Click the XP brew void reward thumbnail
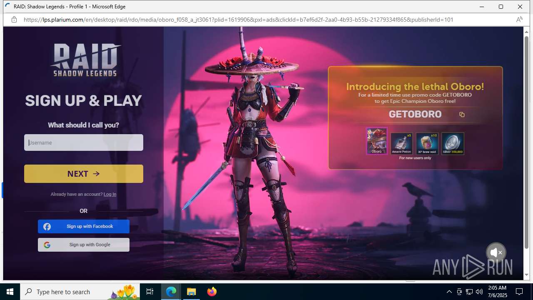Screen dimensions: 533x300 click(x=427, y=143)
